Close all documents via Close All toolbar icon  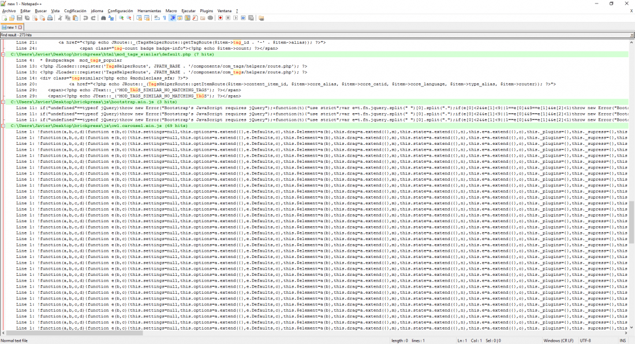(42, 18)
